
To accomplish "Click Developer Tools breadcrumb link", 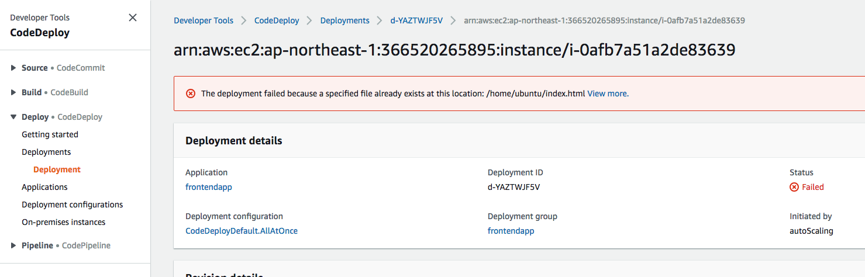I will pos(204,20).
